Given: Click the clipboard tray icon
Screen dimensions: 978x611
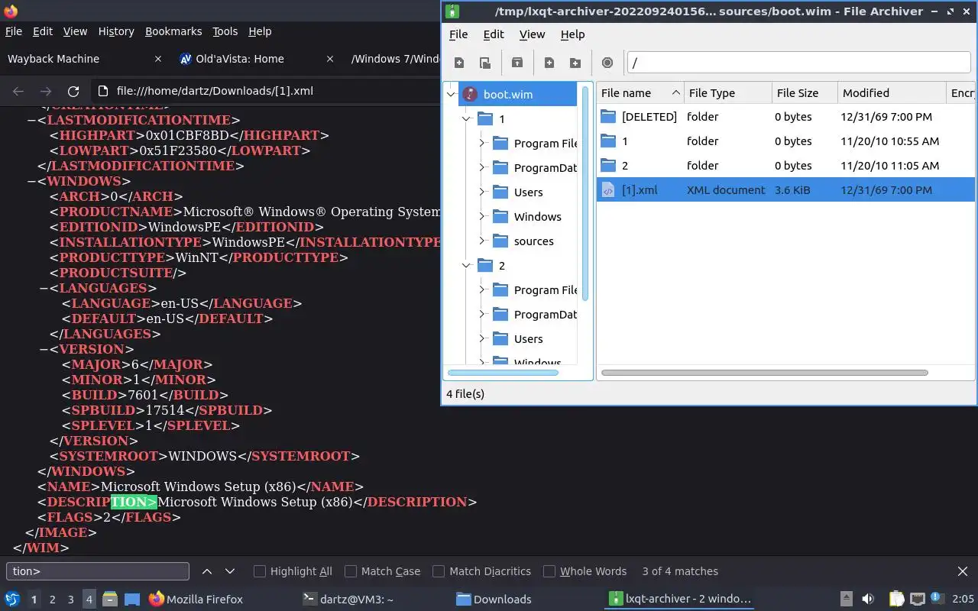Looking at the screenshot, I should (896, 599).
